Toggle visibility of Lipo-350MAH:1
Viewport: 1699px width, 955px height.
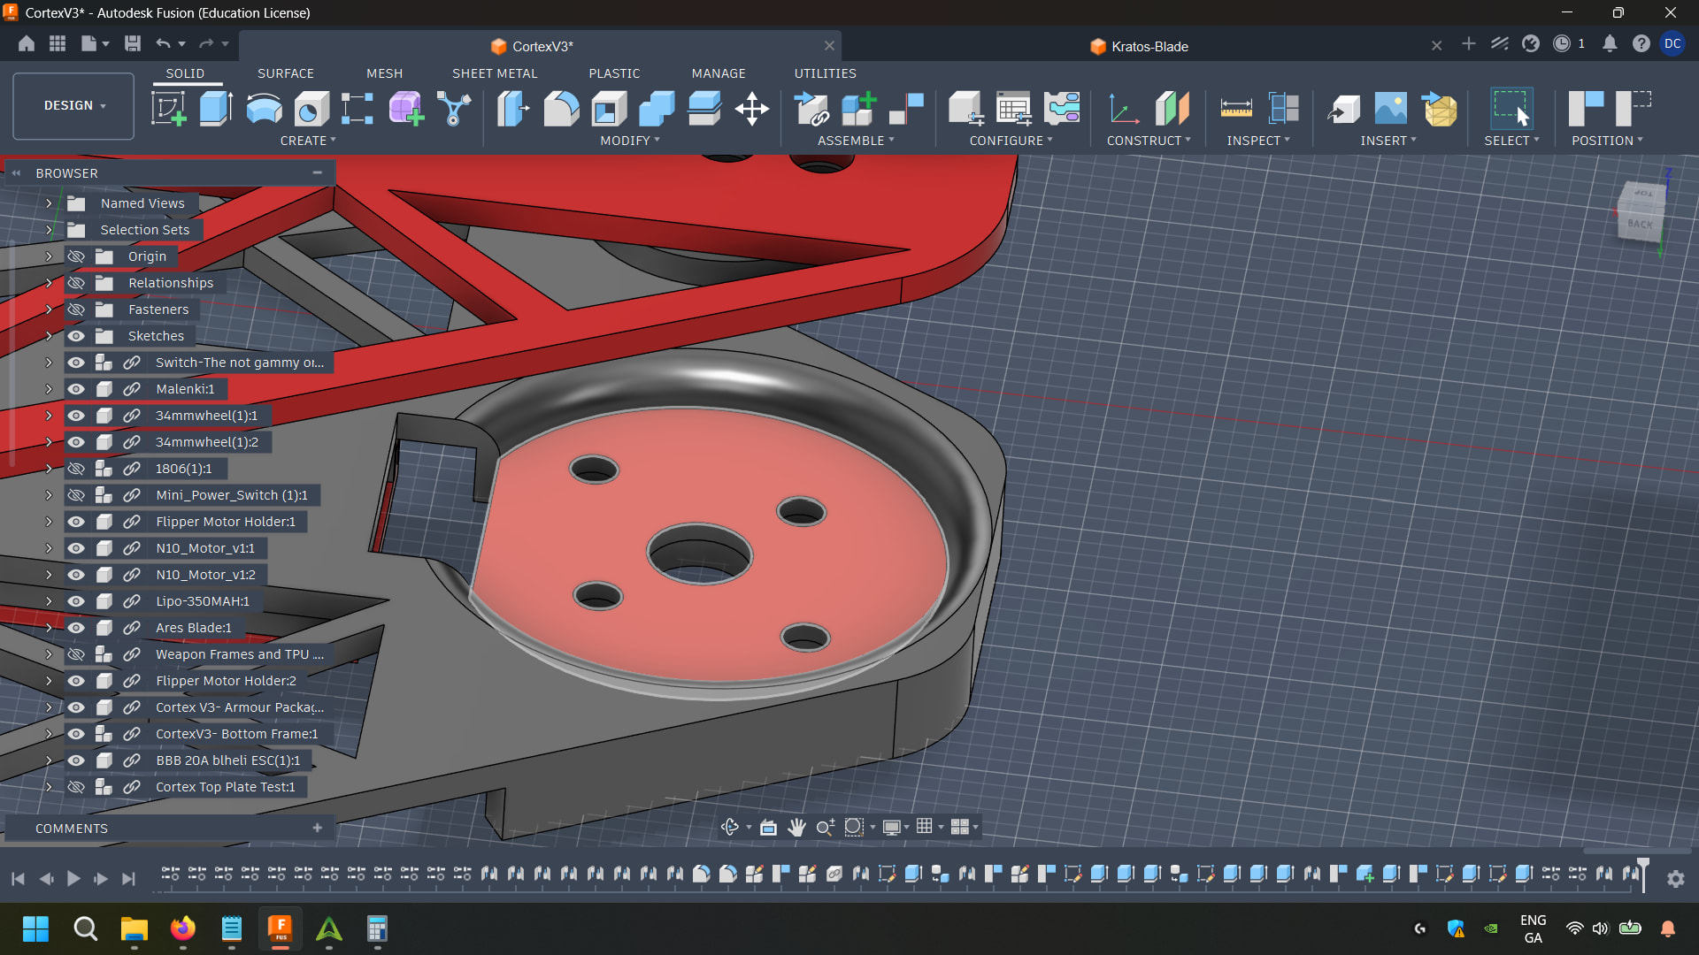click(76, 601)
